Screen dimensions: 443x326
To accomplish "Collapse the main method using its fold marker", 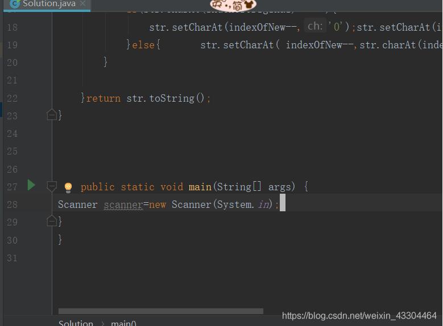I will tap(52, 186).
